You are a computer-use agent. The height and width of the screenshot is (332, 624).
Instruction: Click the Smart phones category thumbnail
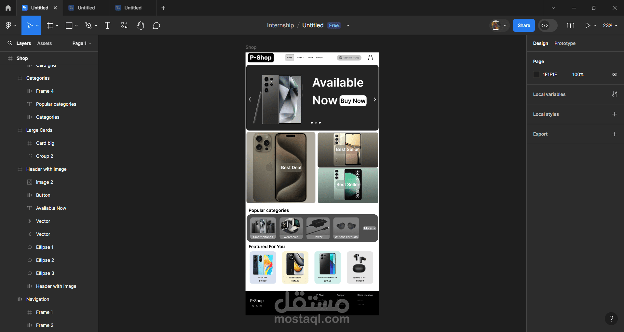(x=263, y=228)
